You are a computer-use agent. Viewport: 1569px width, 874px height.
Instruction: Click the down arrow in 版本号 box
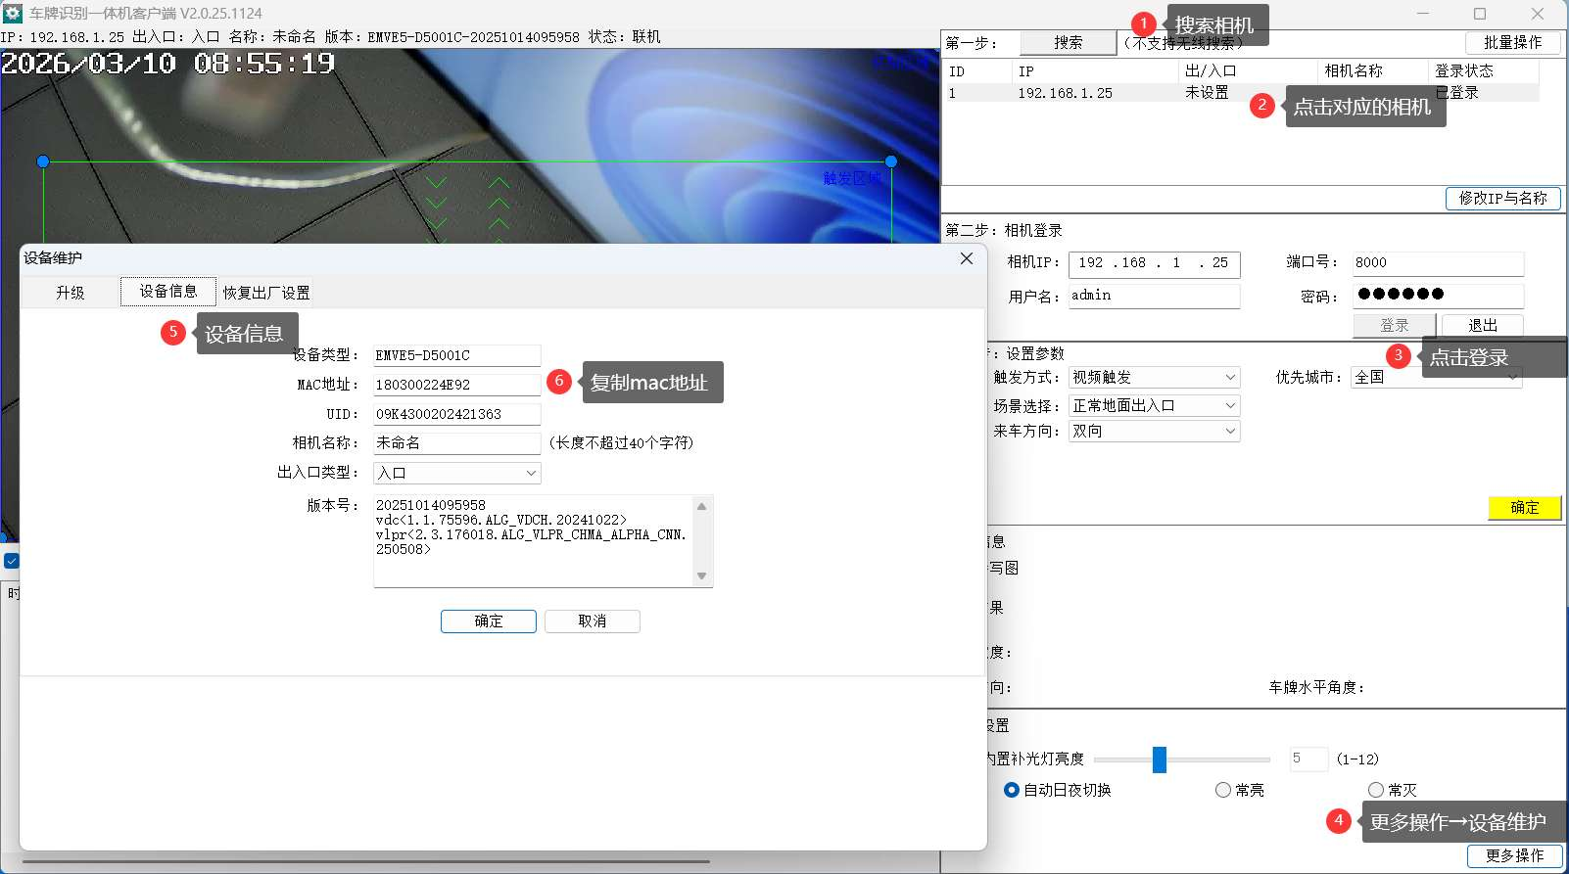tap(701, 576)
